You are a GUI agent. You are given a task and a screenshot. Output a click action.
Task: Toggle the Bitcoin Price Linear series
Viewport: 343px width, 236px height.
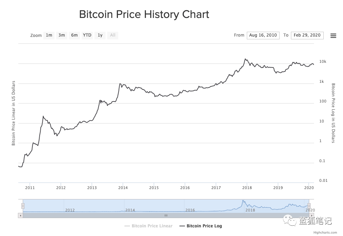(148, 226)
